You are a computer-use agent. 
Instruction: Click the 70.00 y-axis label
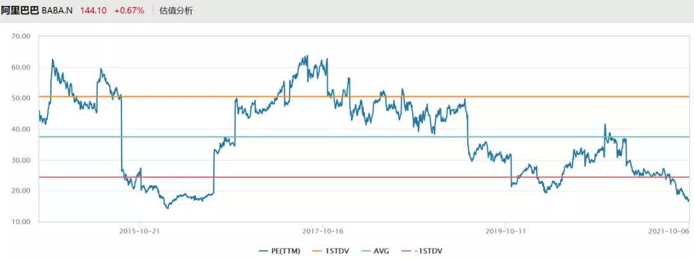click(22, 37)
